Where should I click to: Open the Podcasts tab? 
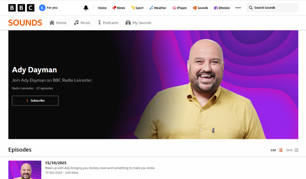point(108,23)
